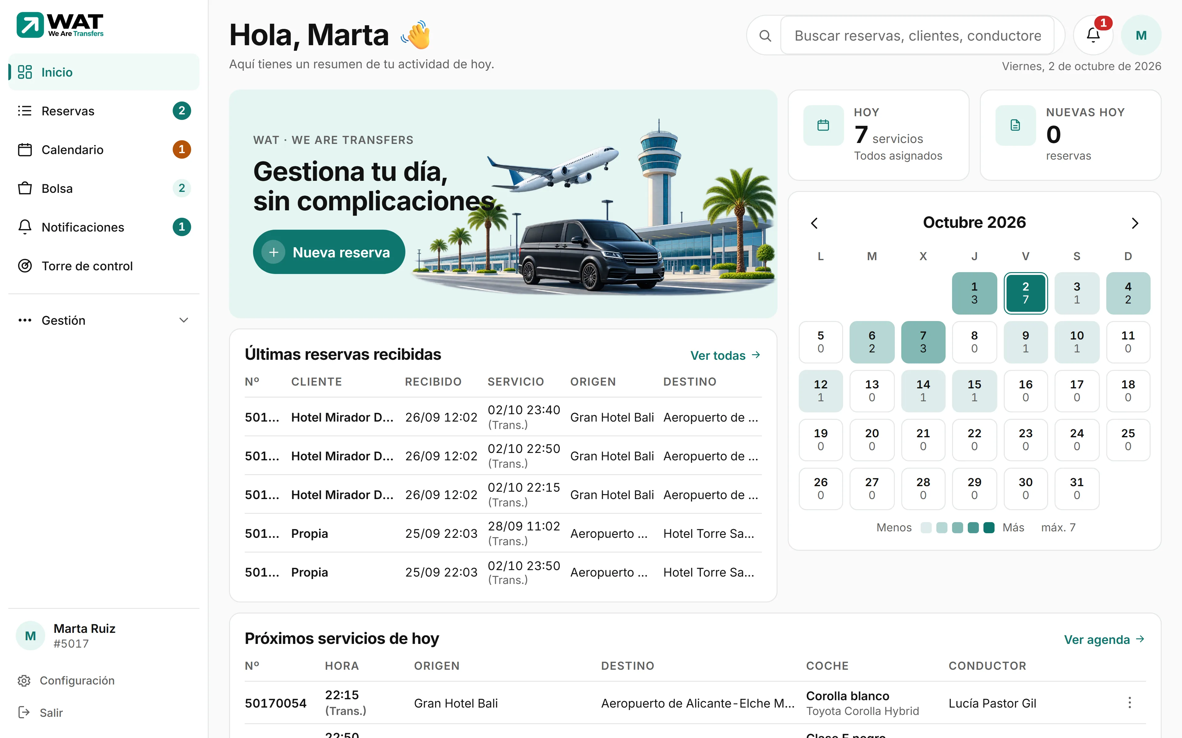Click the Torre de control target icon
The width and height of the screenshot is (1182, 738).
click(x=25, y=266)
